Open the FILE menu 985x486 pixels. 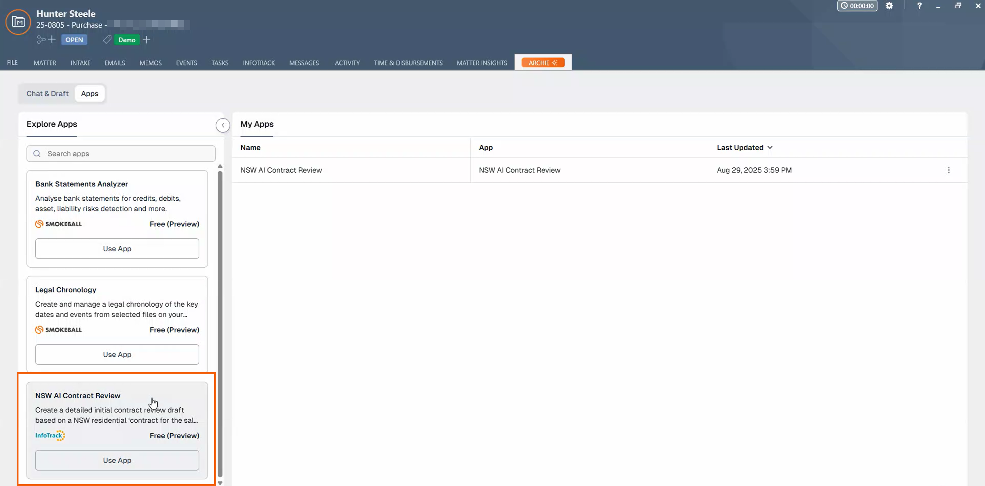(x=12, y=63)
